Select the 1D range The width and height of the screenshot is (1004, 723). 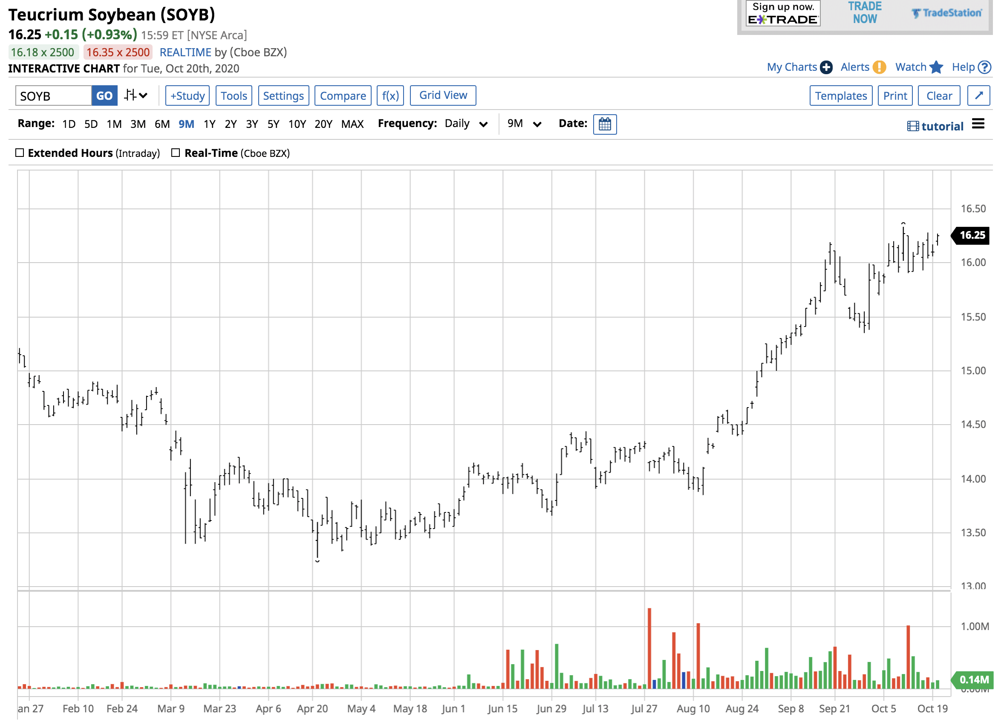point(69,124)
